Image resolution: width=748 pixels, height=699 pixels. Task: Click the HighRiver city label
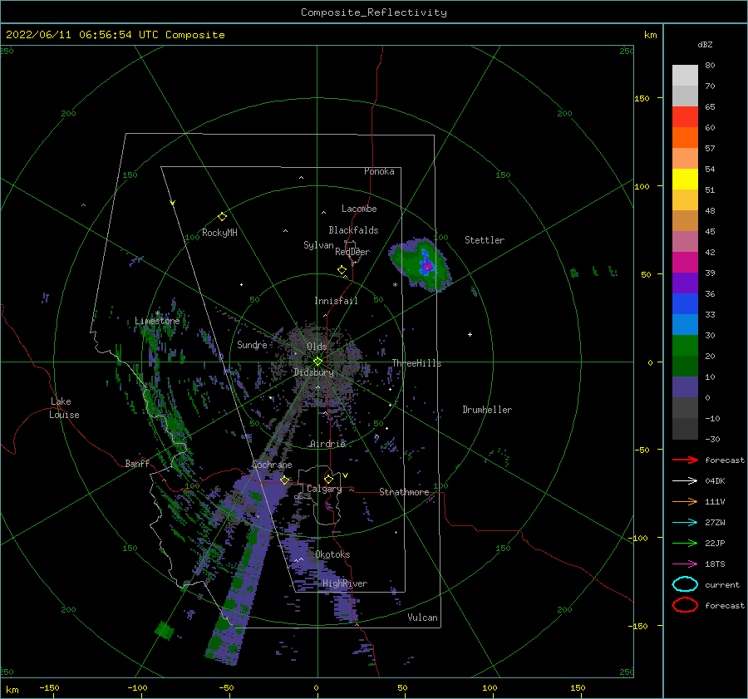(x=345, y=583)
